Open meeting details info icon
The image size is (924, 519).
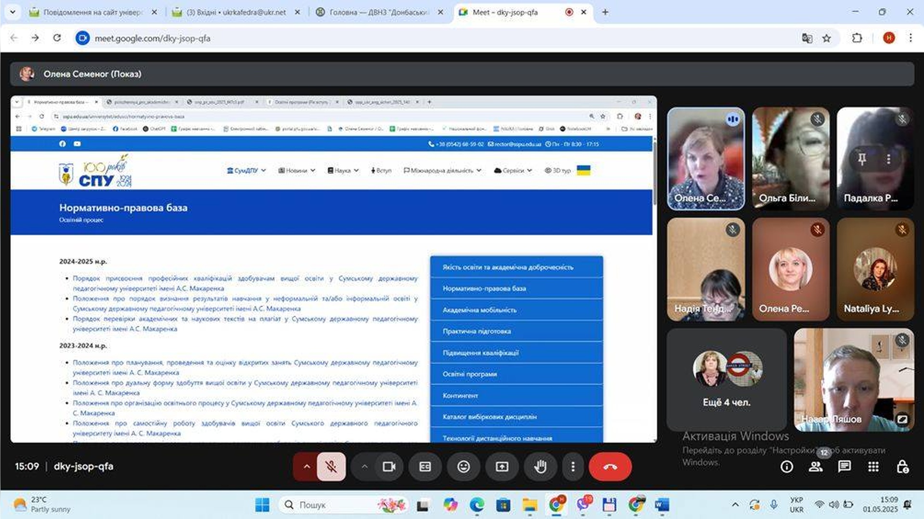(787, 467)
